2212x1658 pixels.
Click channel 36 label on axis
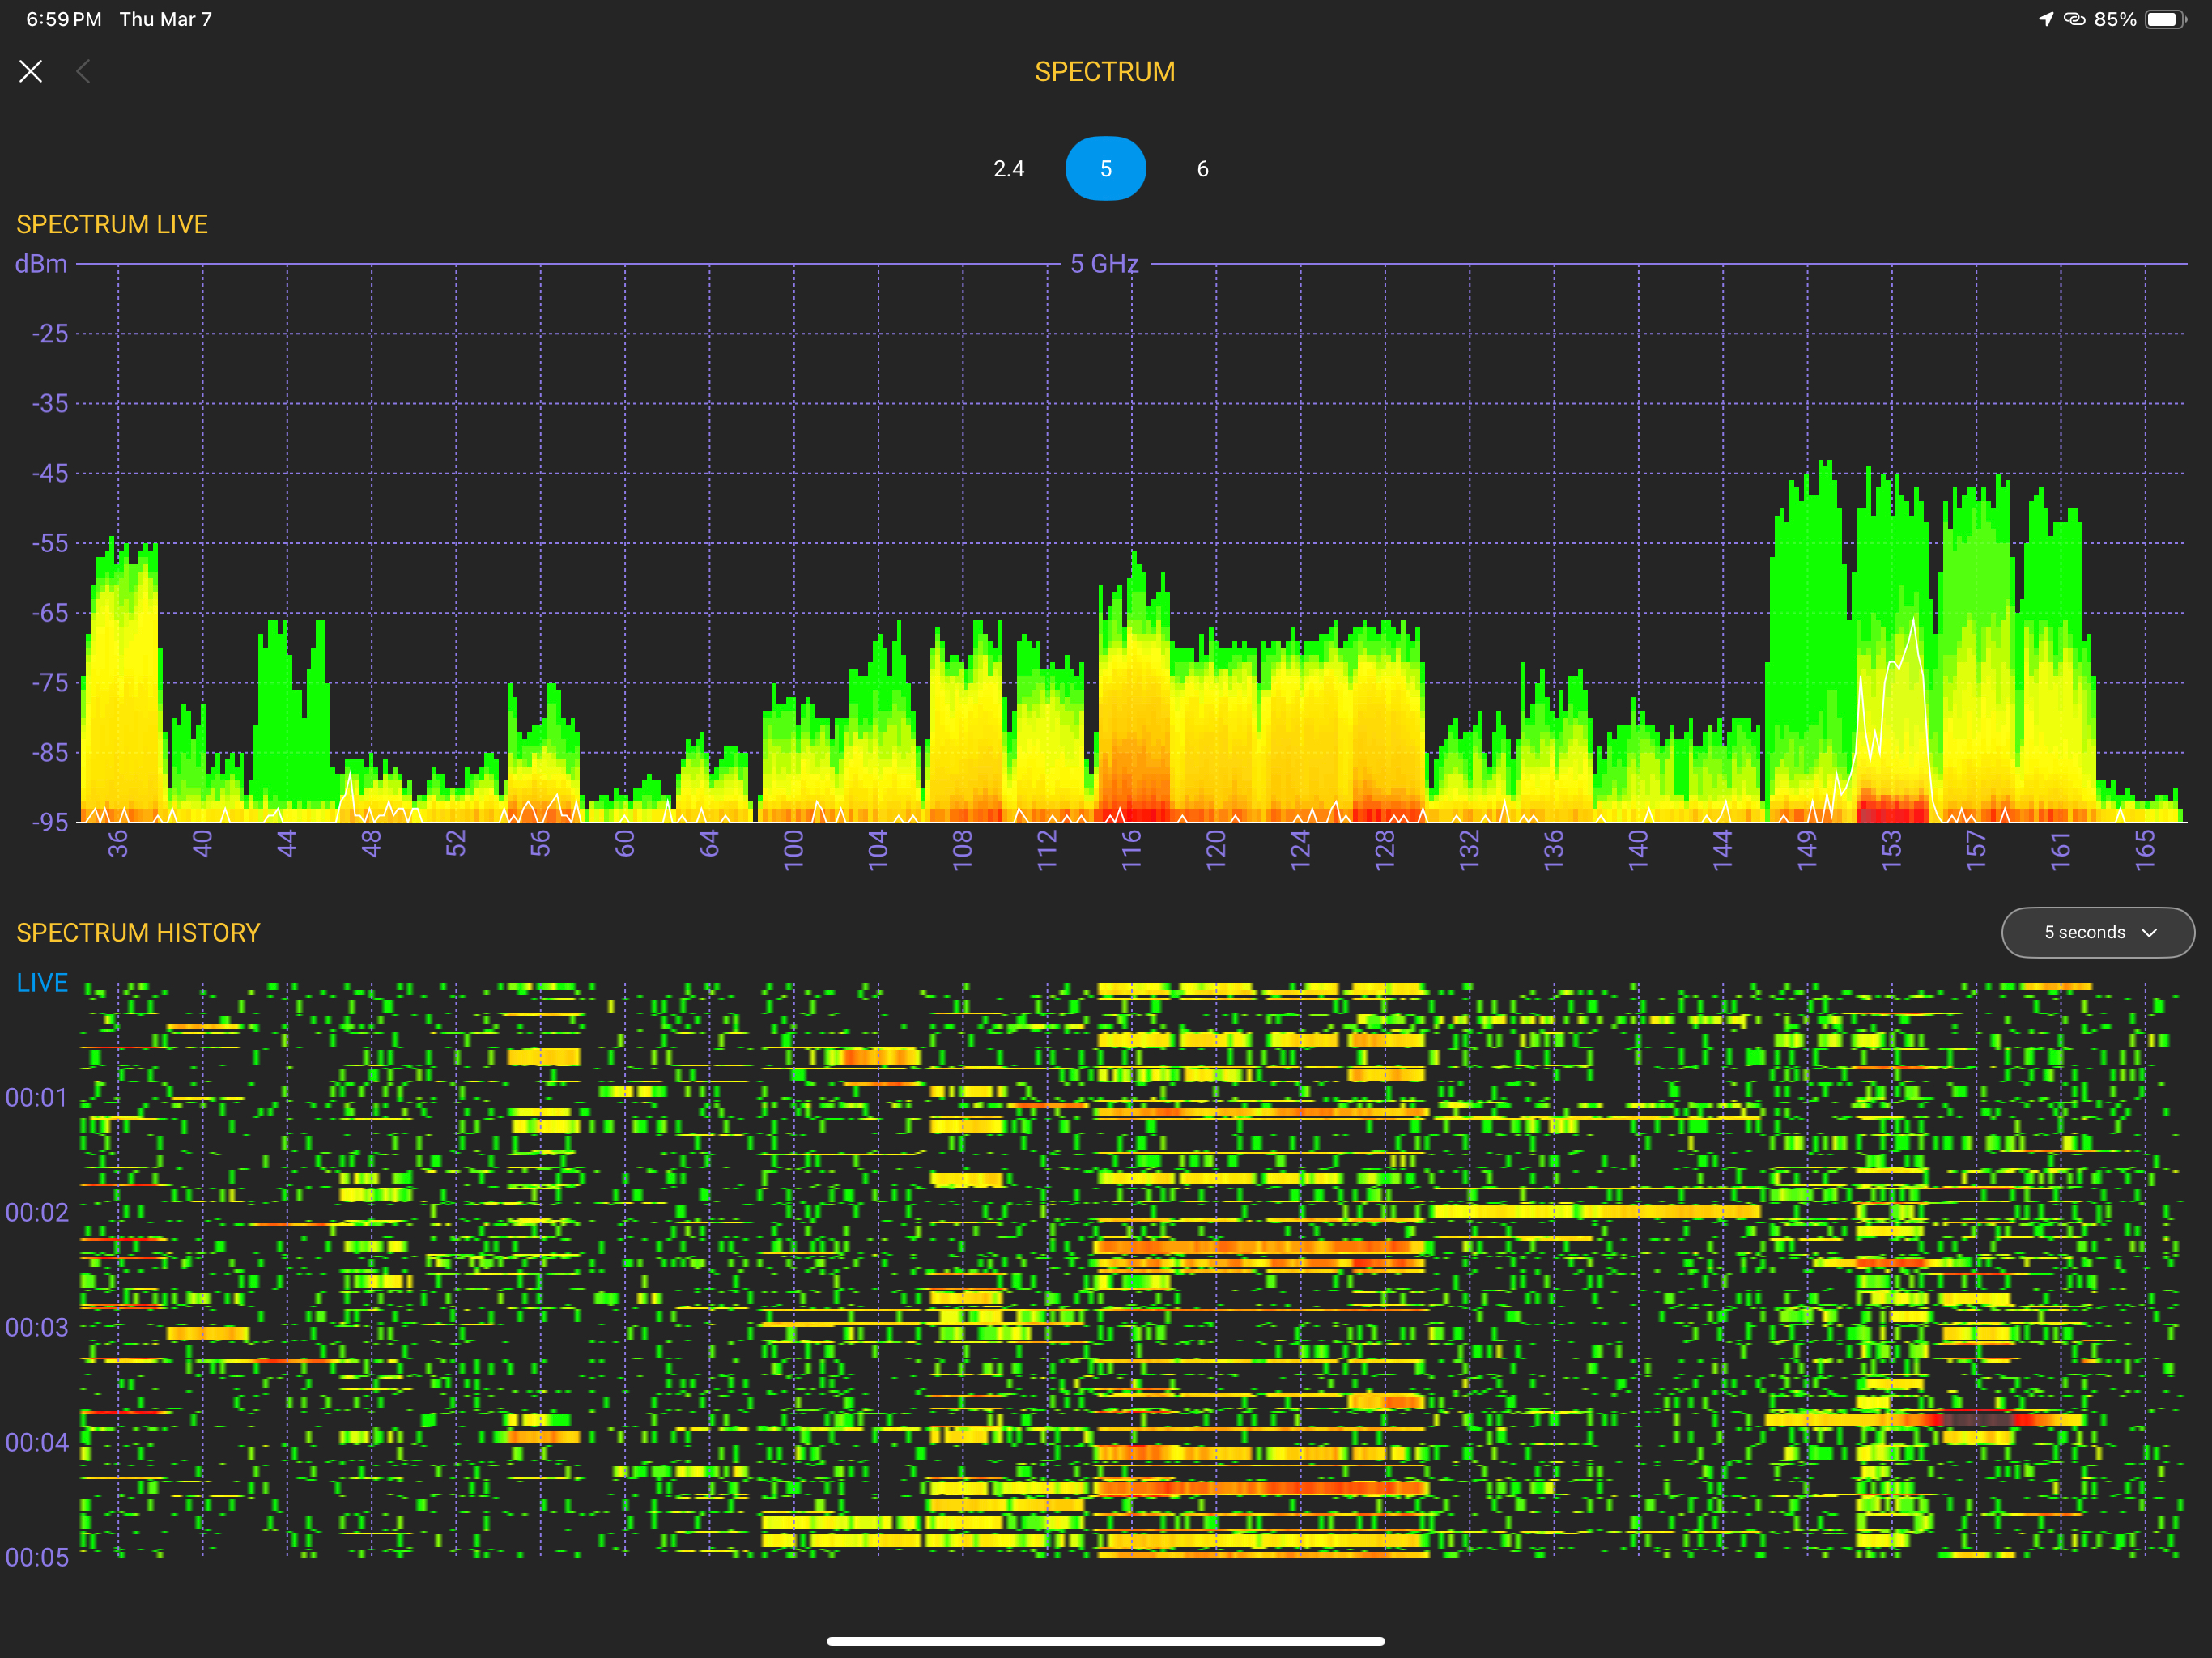pos(118,843)
